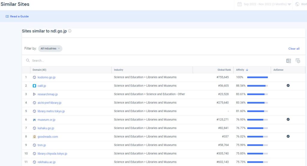Click global rank #337 cell
The width and height of the screenshot is (307, 166).
point(225,136)
